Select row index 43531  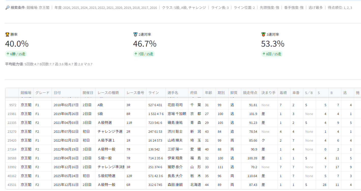coord(12,185)
